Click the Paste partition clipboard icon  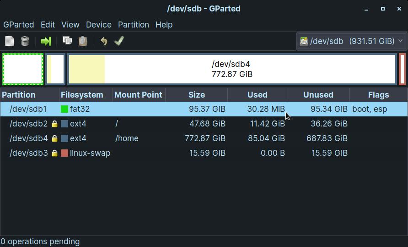(83, 41)
